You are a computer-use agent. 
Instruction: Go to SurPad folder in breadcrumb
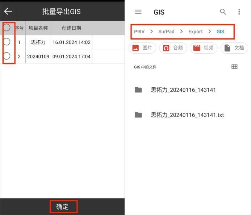tap(166, 32)
